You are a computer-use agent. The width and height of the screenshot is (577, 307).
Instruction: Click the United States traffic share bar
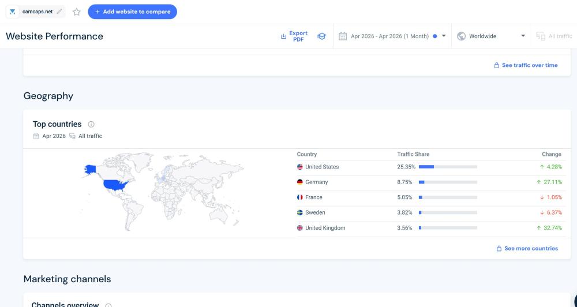448,167
